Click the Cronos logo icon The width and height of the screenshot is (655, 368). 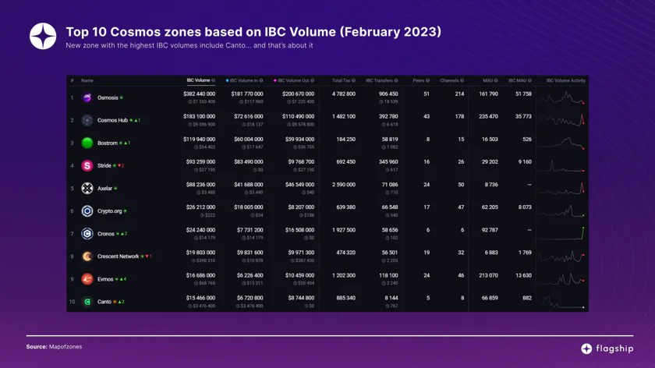coord(87,233)
